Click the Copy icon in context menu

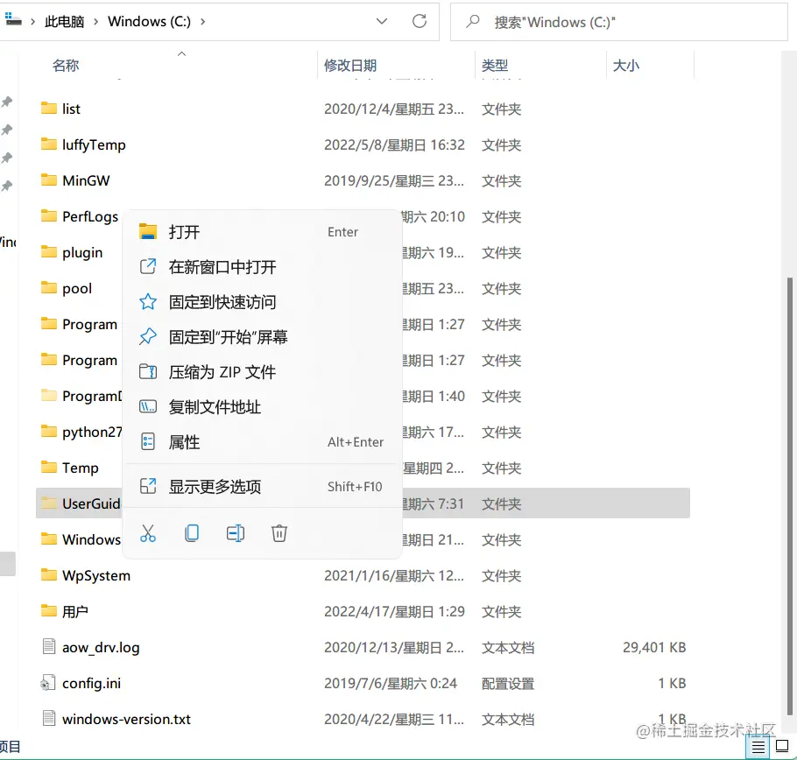(x=192, y=533)
